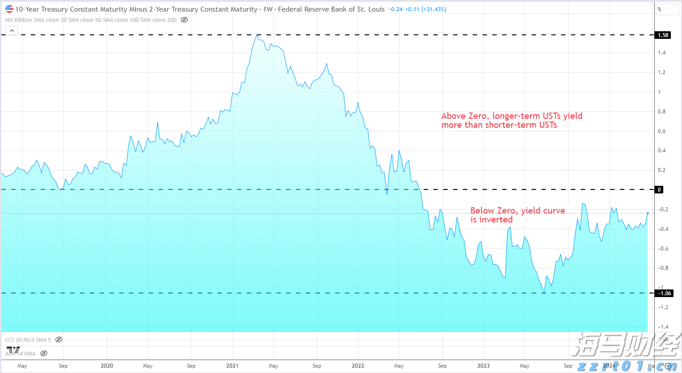
Task: Toggle visibility of CCI 20 indicator
Action: coord(59,339)
